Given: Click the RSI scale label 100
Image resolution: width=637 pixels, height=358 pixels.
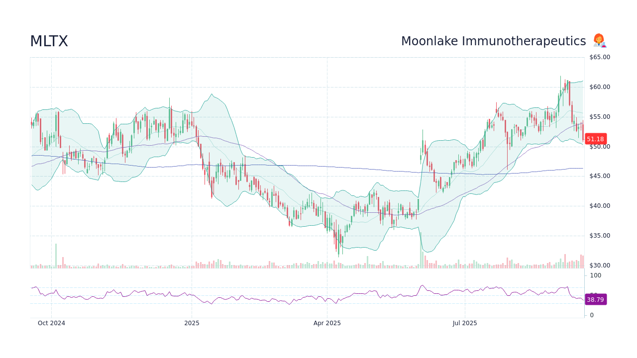Looking at the screenshot, I should (596, 275).
